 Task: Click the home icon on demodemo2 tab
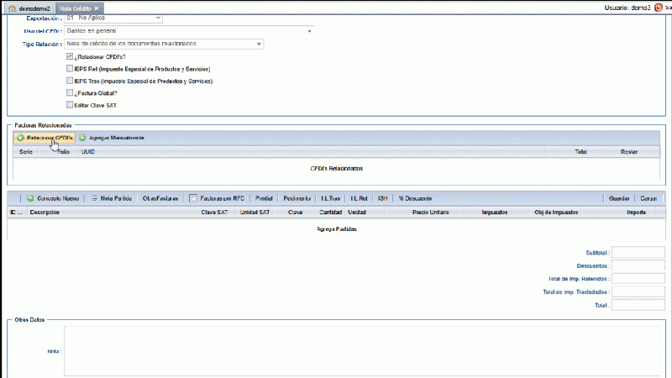(12, 8)
